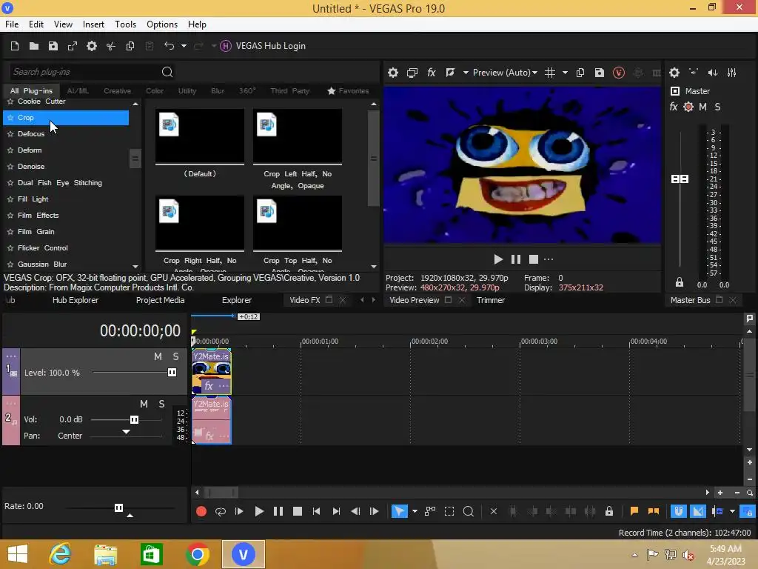Open the Video Preview properties gear
This screenshot has height=569, width=758.
(x=393, y=73)
